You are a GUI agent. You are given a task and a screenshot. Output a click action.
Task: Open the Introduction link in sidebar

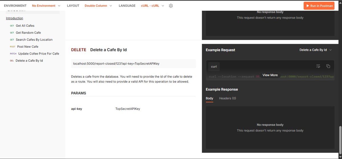pos(15,18)
